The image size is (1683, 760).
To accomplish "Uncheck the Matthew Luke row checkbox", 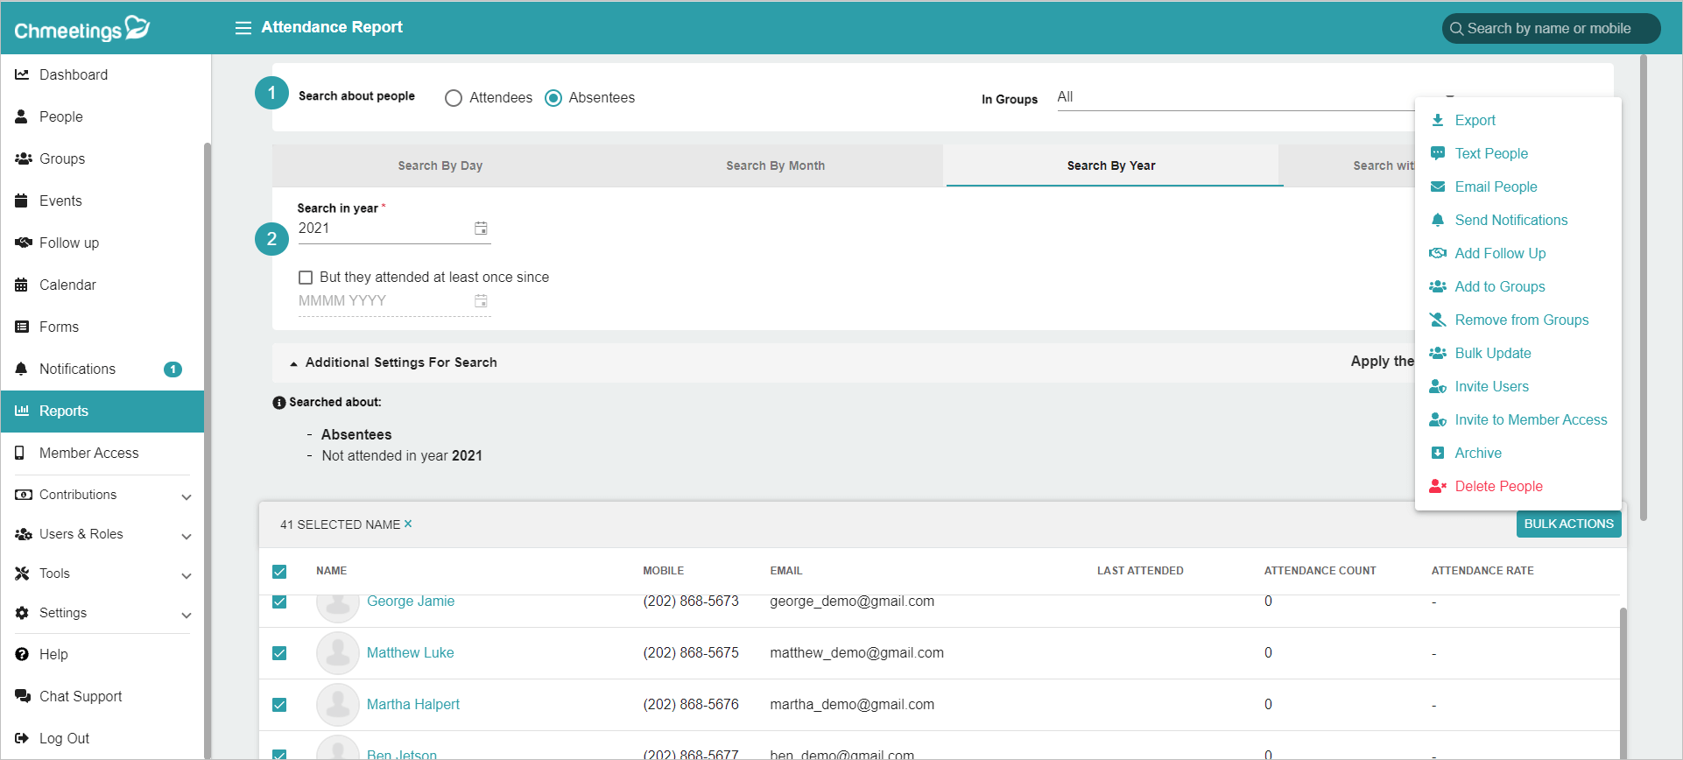I will (x=279, y=653).
